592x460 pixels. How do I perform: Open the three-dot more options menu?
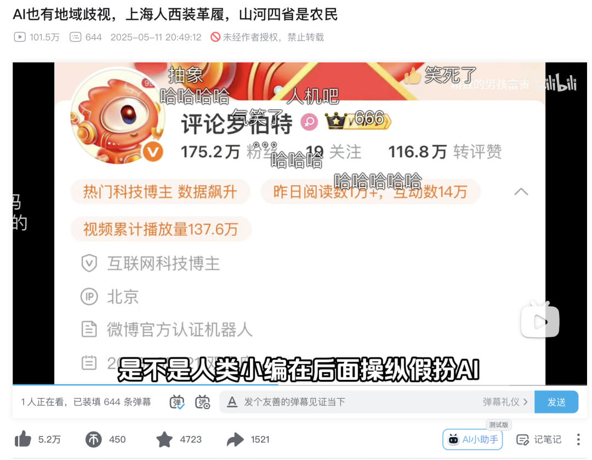(x=578, y=440)
